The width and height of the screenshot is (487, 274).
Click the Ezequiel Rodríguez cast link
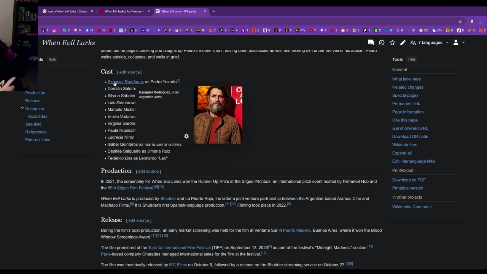(x=126, y=82)
